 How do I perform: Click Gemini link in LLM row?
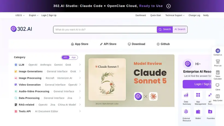58,65
